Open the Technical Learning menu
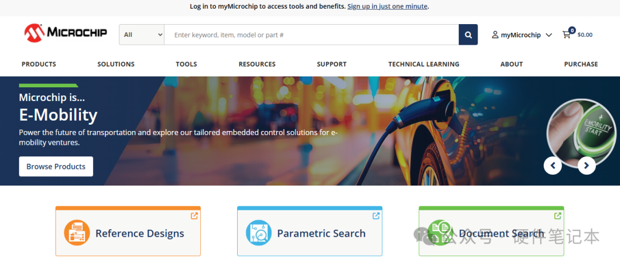Image resolution: width=620 pixels, height=262 pixels. [424, 64]
